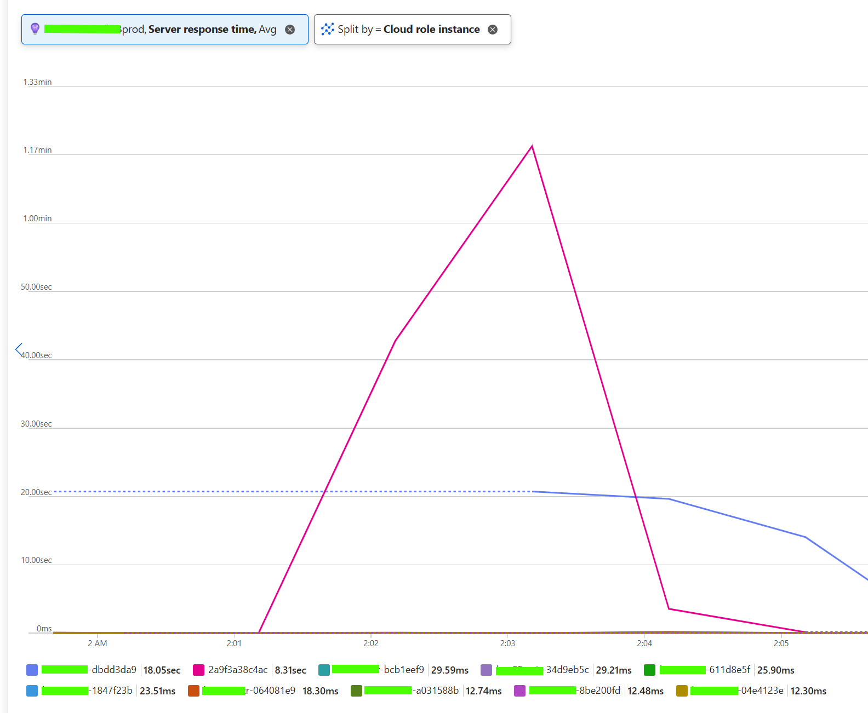Expand the left panel chevron arrow

click(19, 349)
